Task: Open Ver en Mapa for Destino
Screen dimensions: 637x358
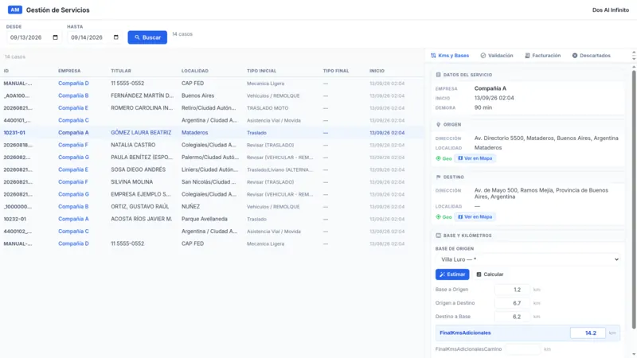Action: pos(475,216)
